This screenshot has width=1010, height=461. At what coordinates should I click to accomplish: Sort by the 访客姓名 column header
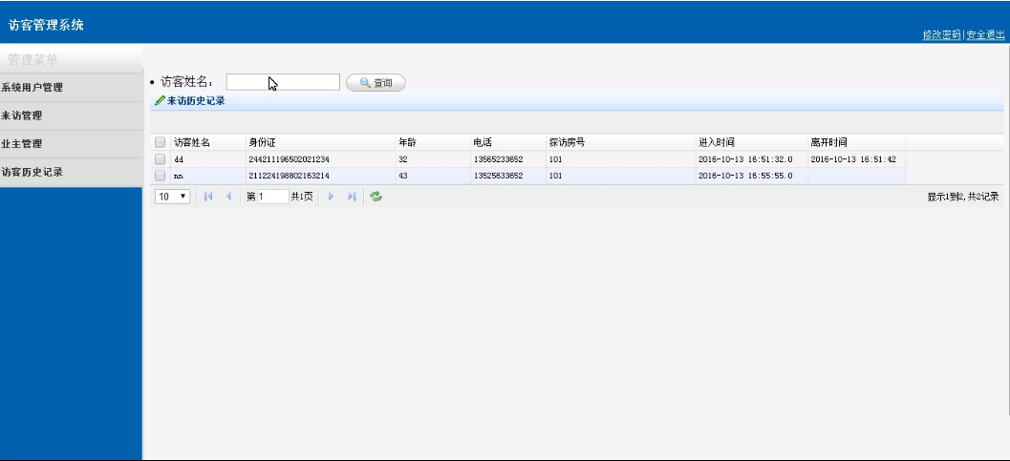tap(192, 143)
